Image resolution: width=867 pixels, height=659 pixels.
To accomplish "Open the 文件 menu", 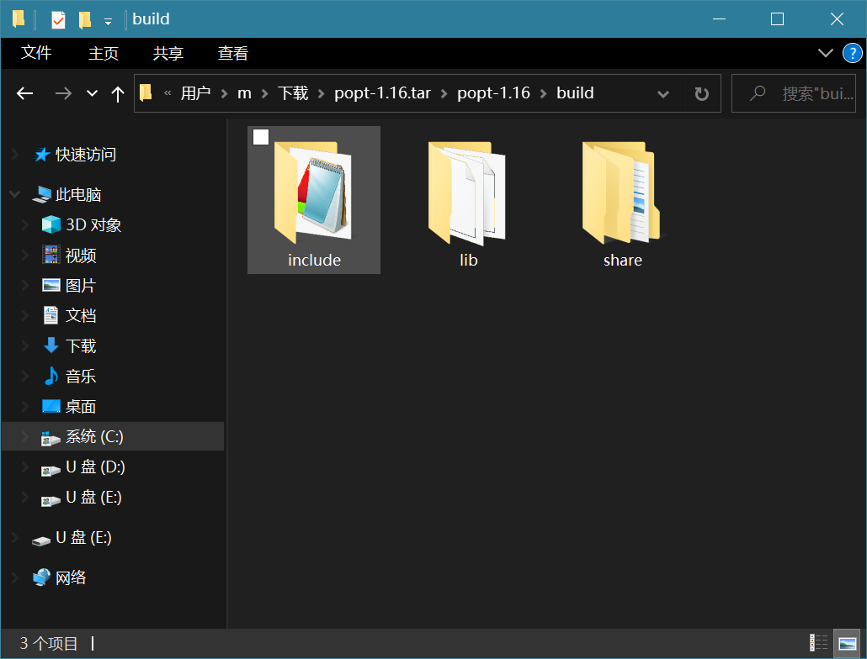I will pos(36,53).
